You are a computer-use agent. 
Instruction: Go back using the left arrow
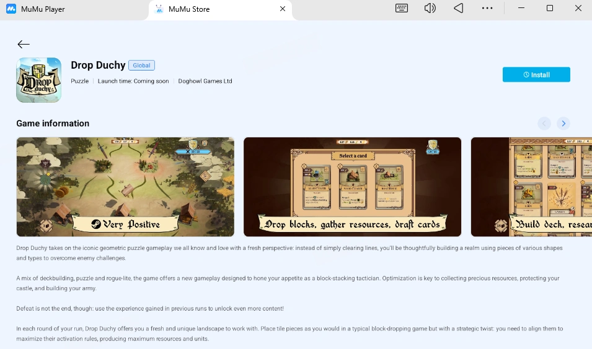[x=24, y=44]
